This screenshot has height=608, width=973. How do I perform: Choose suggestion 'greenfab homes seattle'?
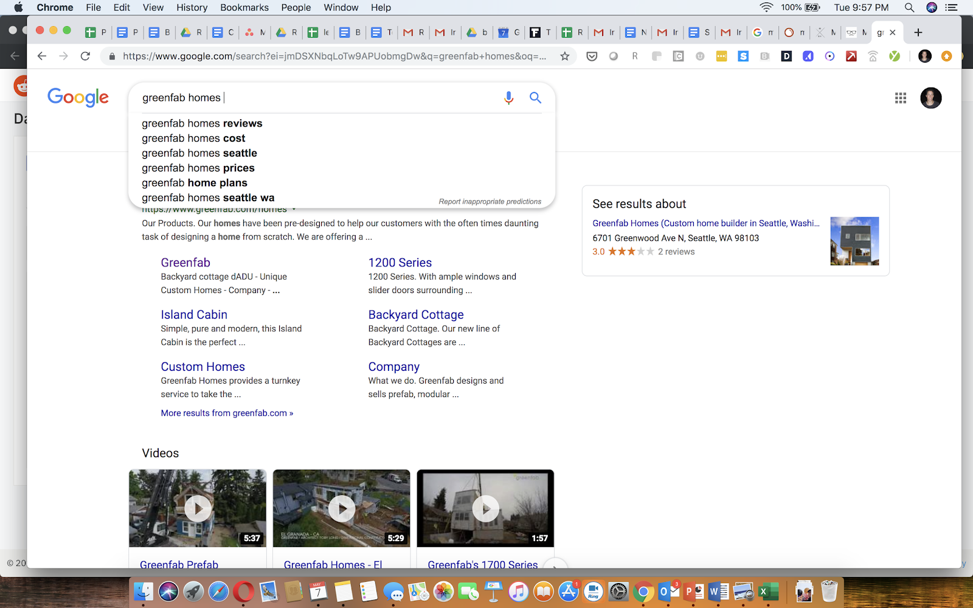(x=199, y=153)
